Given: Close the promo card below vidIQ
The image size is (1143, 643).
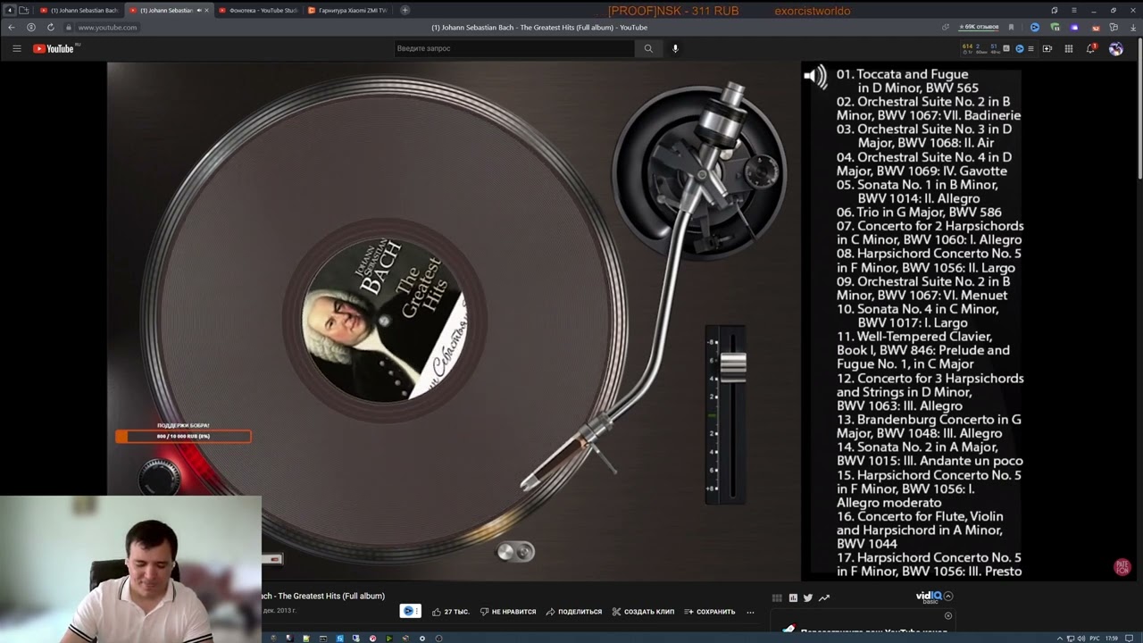Looking at the screenshot, I should pyautogui.click(x=948, y=615).
